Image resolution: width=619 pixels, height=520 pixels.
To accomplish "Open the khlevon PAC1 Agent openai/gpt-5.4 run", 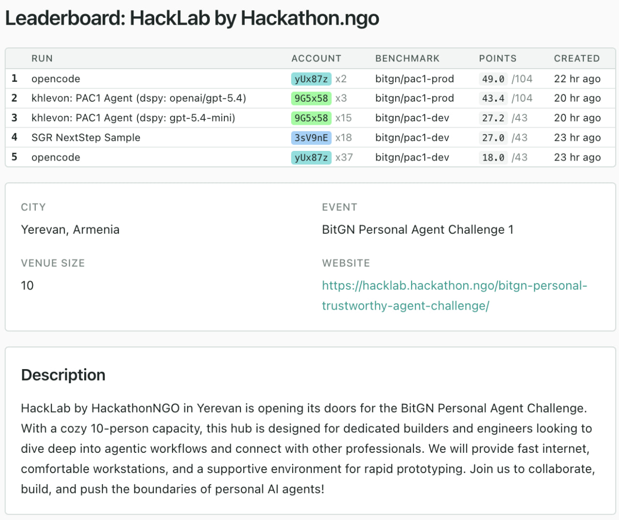I will pos(138,98).
